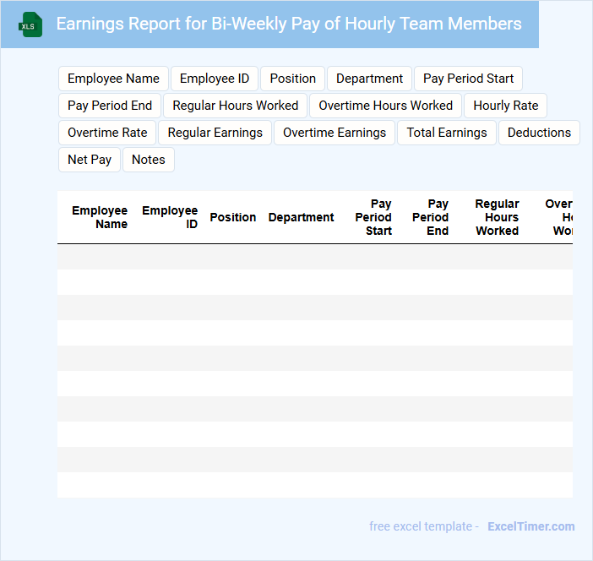Click the green XLS file icon
This screenshot has height=561, width=593.
(x=30, y=25)
